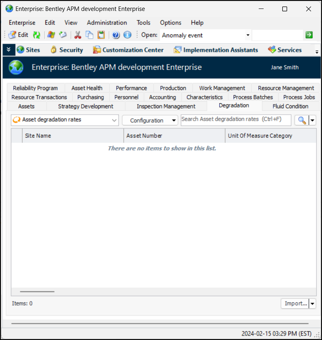Screen dimensions: 322x340
Task: Click the list horizontal scrollbar thumb
Action: click(37, 292)
